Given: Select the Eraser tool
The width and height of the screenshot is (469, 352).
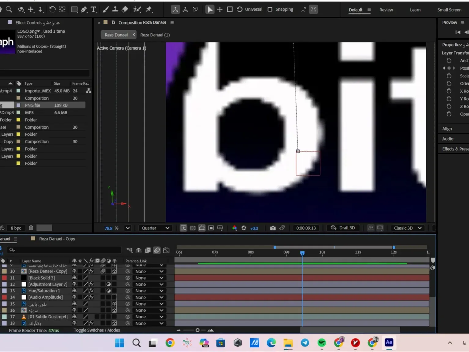Looking at the screenshot, I should (x=125, y=9).
